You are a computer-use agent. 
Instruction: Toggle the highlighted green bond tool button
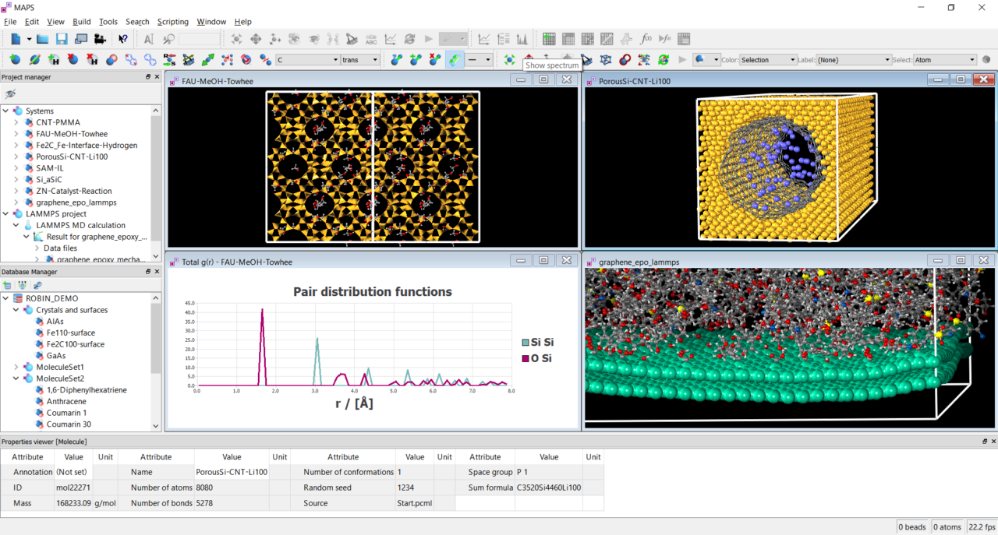point(455,59)
